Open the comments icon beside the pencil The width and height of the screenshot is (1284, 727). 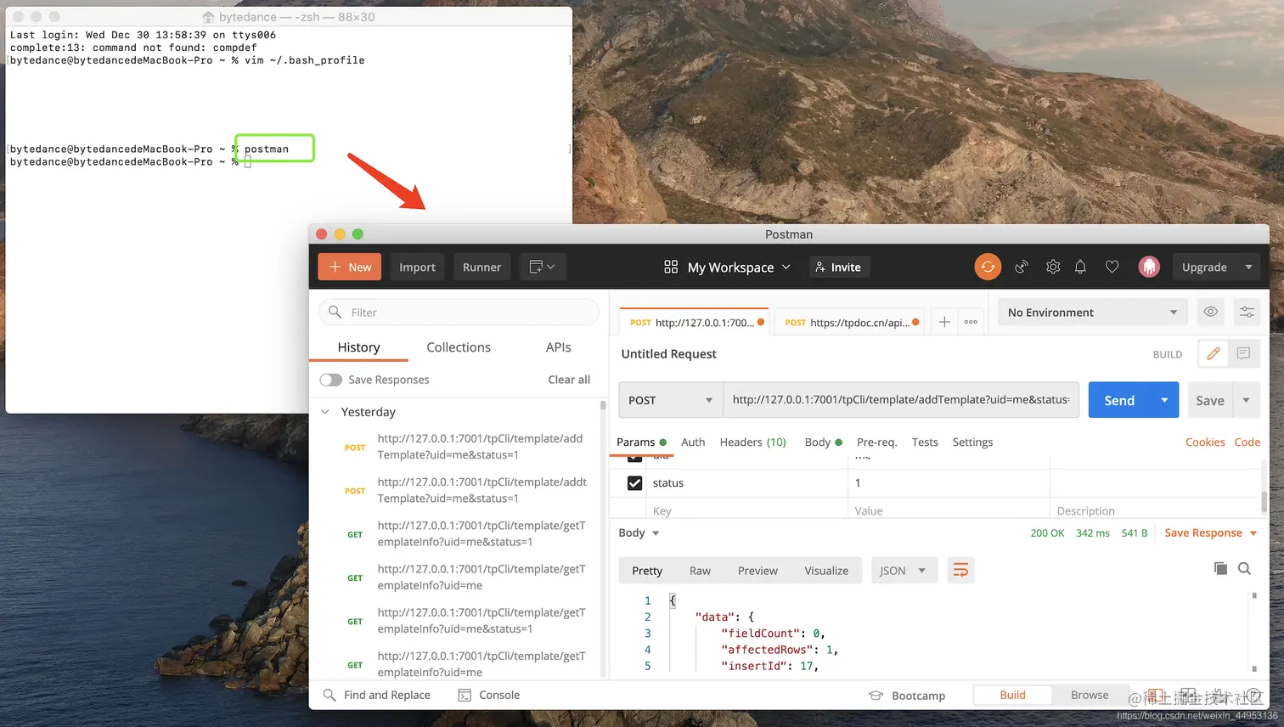tap(1243, 353)
